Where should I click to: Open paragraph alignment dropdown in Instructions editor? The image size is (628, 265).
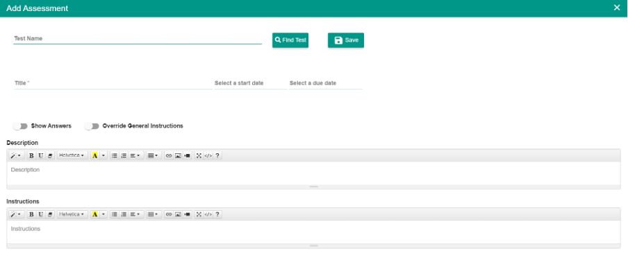tap(135, 214)
